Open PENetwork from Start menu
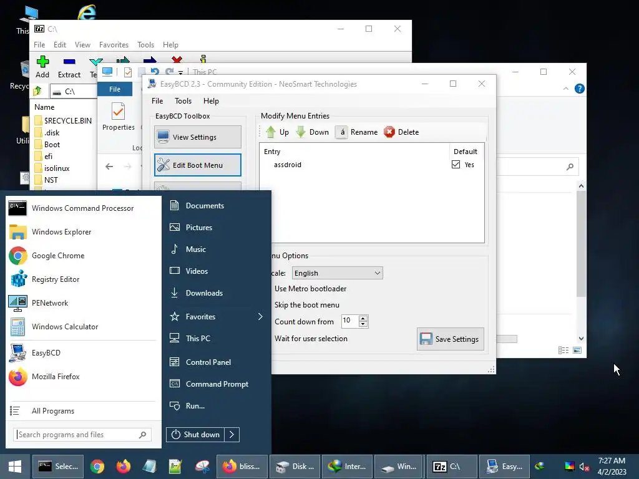The height and width of the screenshot is (479, 639). tap(82, 303)
